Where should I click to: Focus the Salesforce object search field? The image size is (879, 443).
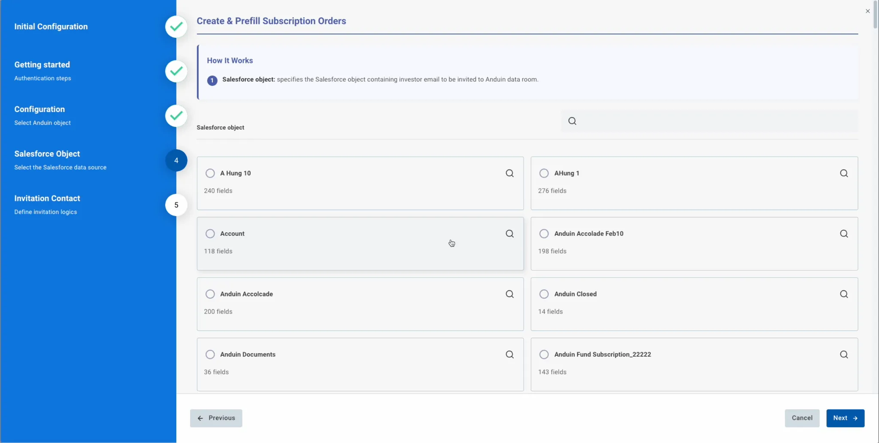pos(709,121)
